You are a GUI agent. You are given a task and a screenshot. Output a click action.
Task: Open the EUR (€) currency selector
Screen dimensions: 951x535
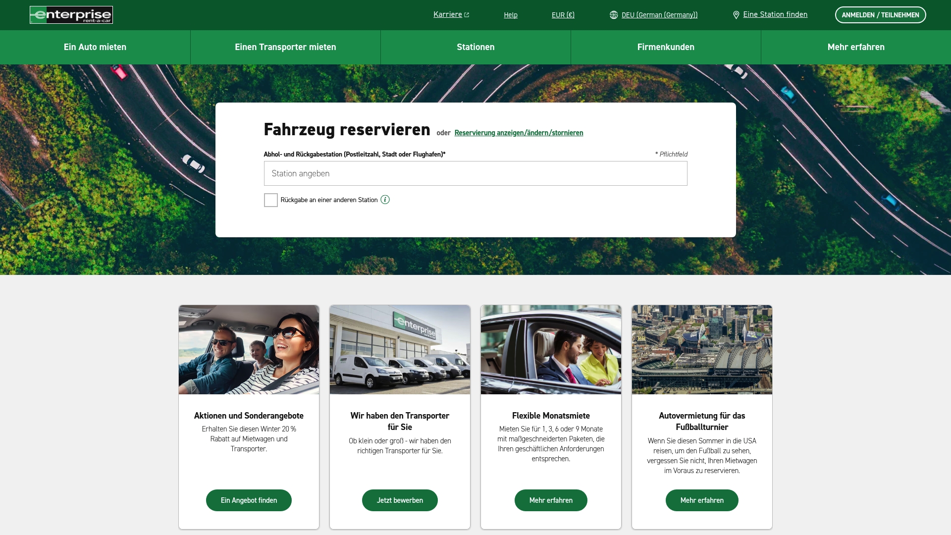pyautogui.click(x=563, y=14)
